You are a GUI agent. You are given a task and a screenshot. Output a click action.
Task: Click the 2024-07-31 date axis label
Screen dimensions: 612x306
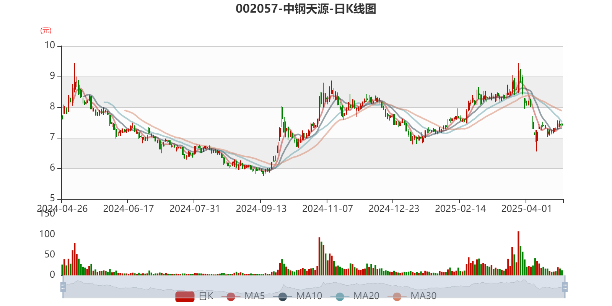click(x=195, y=208)
